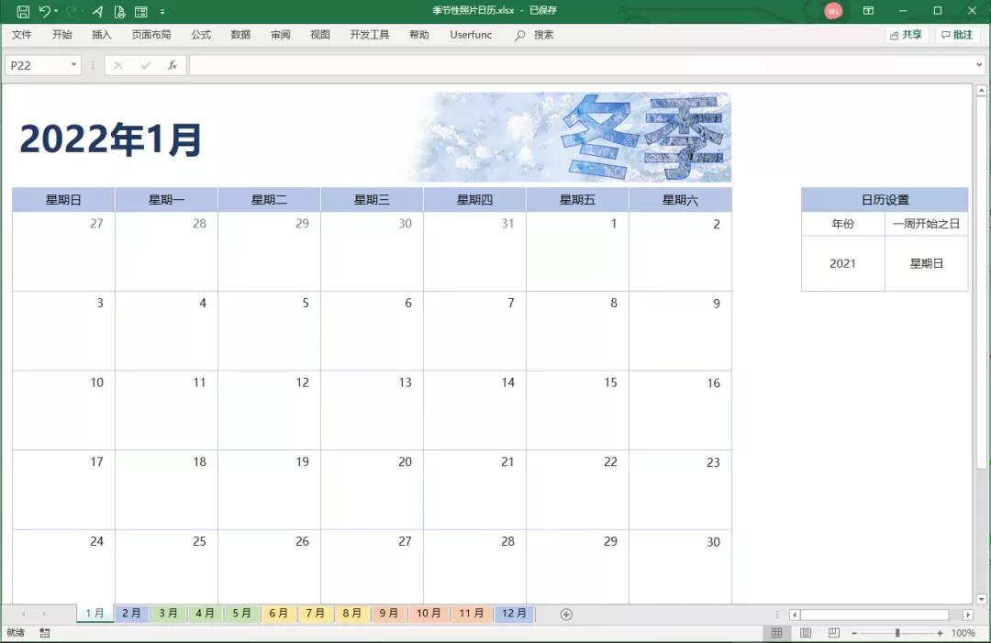This screenshot has width=991, height=643.
Task: Expand the Quick Access Toolbar customize menu
Action: pyautogui.click(x=161, y=10)
